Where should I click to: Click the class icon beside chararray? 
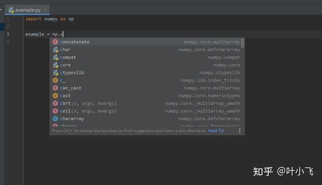click(x=55, y=119)
